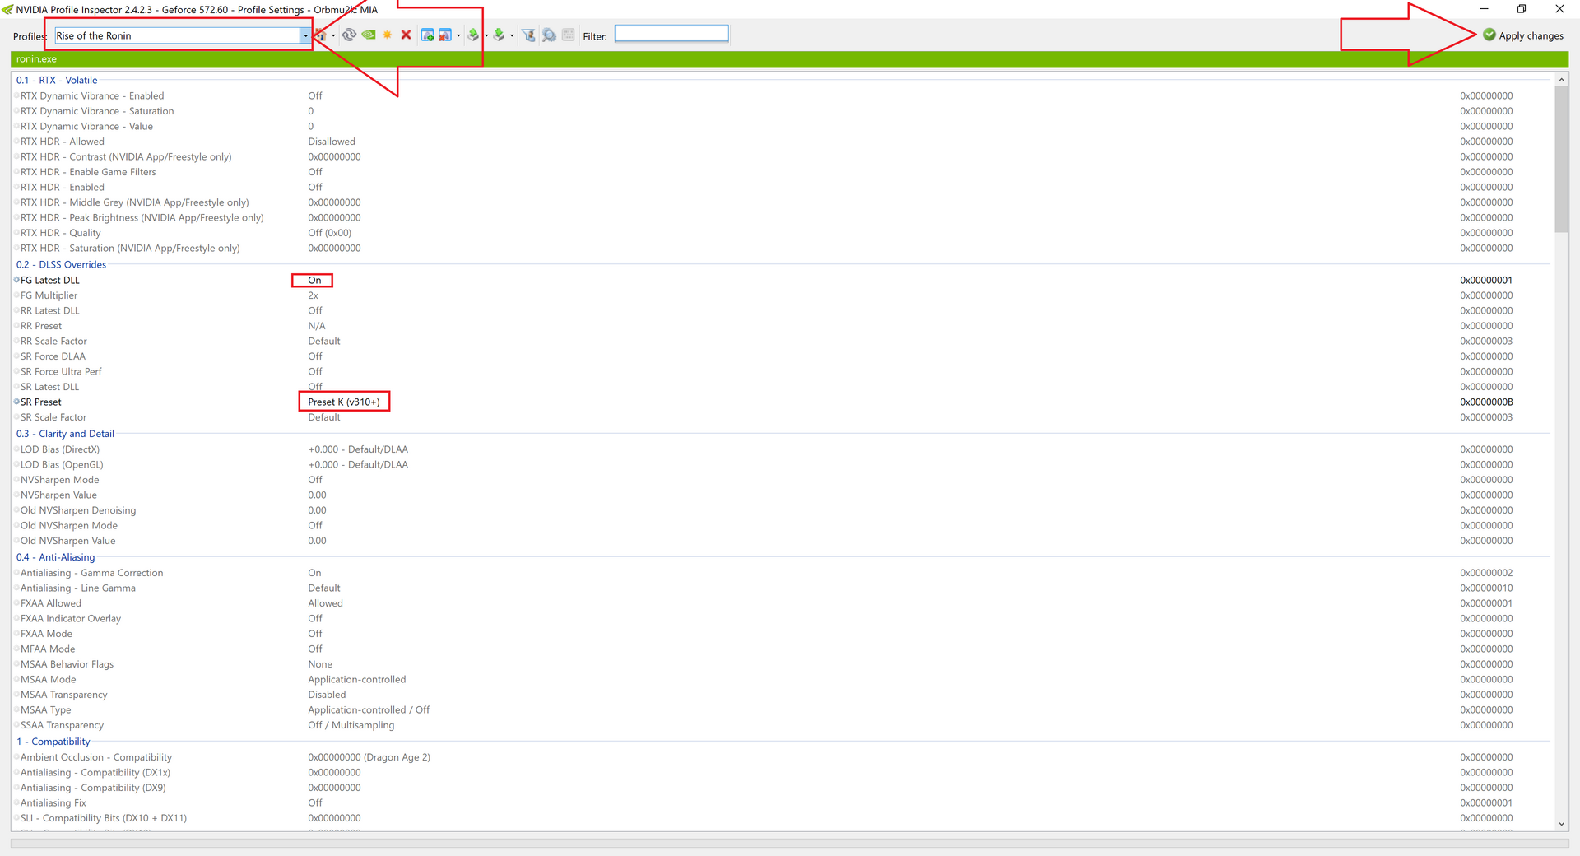This screenshot has width=1580, height=856.
Task: Select the RTX HDR - Allowed row
Action: (782, 142)
